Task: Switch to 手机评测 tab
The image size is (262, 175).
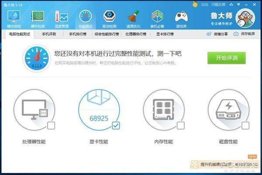Action: tap(48, 34)
